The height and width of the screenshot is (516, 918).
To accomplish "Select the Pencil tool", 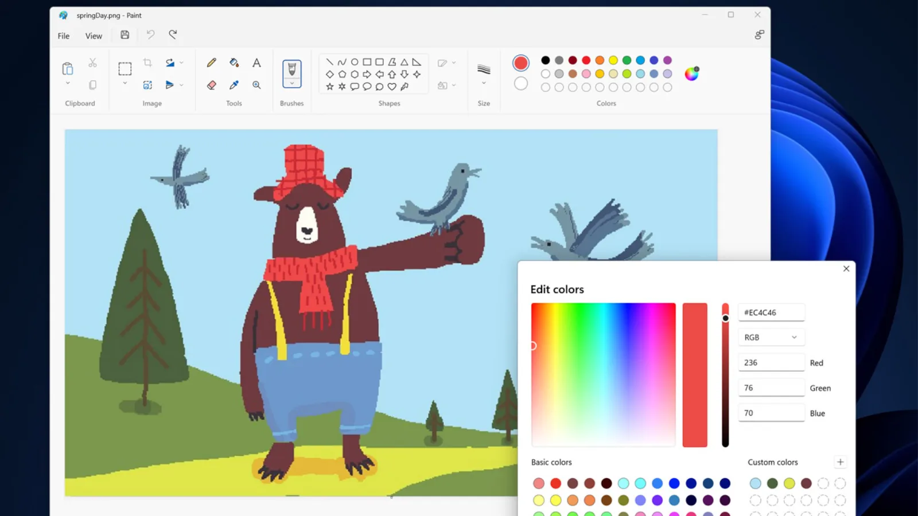I will [212, 62].
